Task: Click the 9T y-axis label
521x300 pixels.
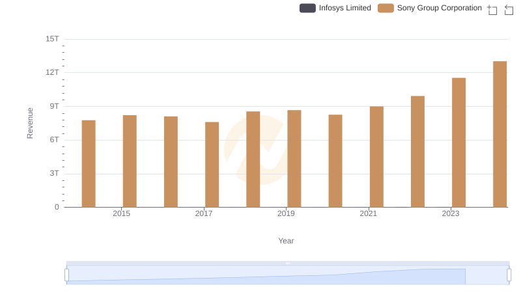Action: (x=55, y=106)
